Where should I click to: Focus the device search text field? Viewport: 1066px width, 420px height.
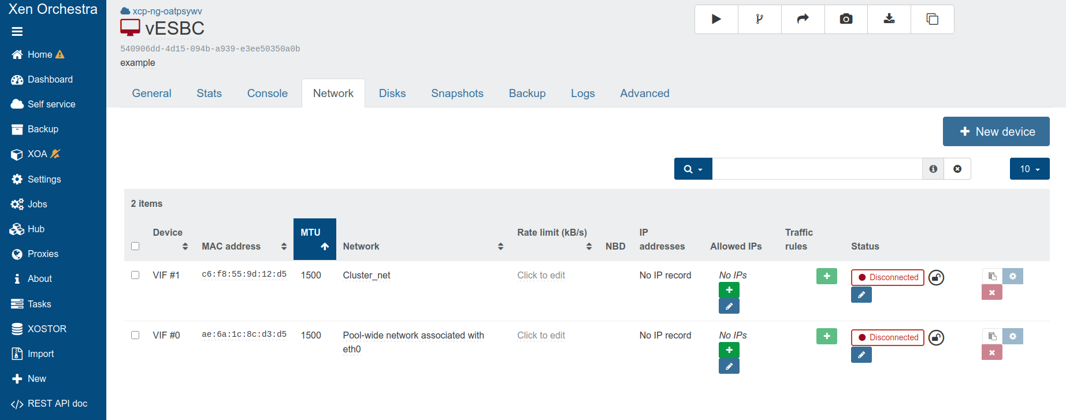(816, 169)
